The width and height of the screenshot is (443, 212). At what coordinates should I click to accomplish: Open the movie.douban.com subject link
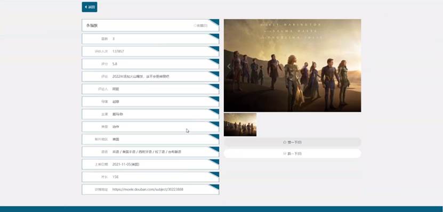pos(148,190)
